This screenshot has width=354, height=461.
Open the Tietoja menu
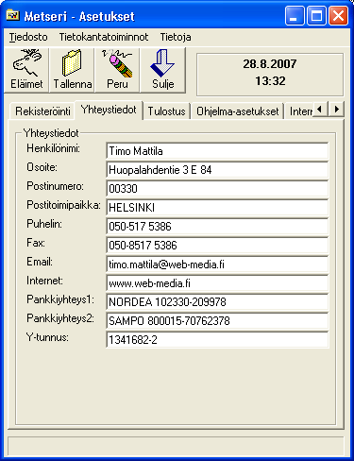176,37
